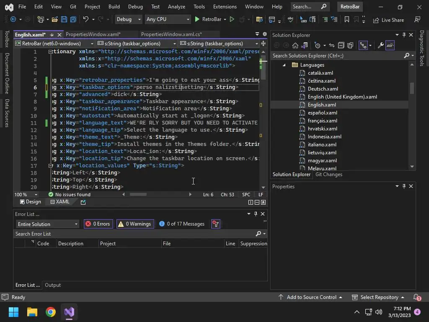This screenshot has height=322, width=429.
Task: Toggle Preview Selected Items in Solution Explorer
Action: (390, 45)
